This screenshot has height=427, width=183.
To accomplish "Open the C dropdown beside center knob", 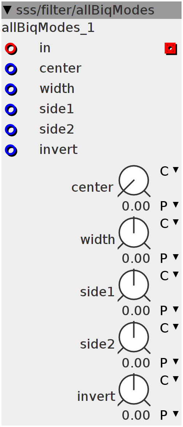I will click(x=169, y=171).
